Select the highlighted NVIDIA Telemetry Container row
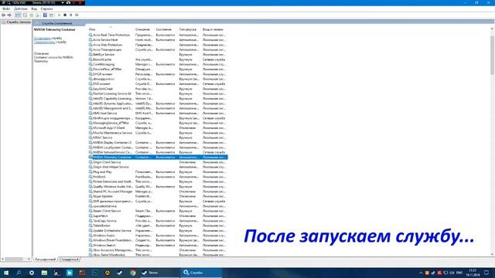 [x=158, y=158]
